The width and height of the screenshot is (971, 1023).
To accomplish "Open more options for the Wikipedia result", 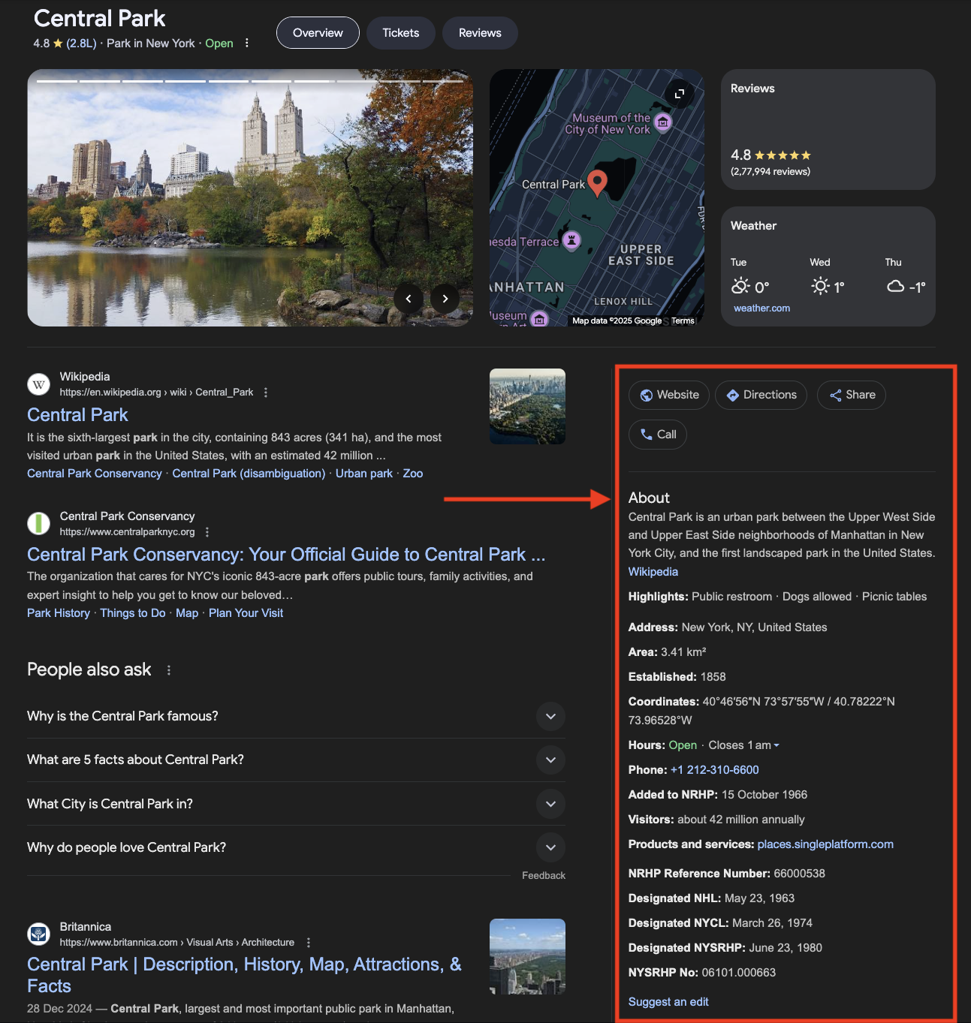I will point(266,393).
